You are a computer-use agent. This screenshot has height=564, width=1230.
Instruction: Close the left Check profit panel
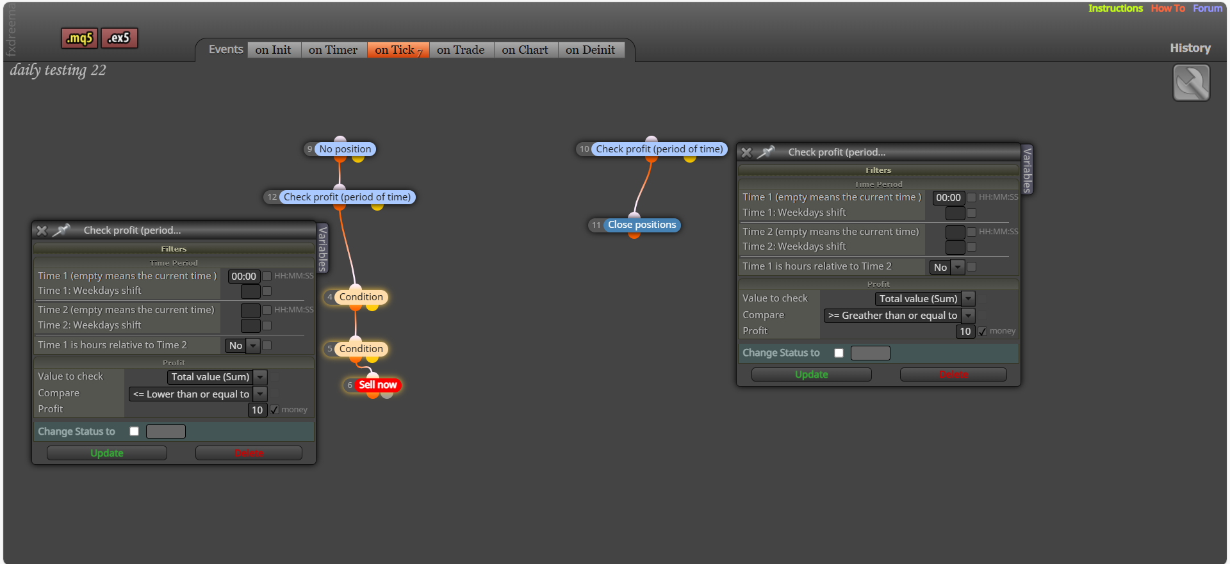tap(42, 230)
